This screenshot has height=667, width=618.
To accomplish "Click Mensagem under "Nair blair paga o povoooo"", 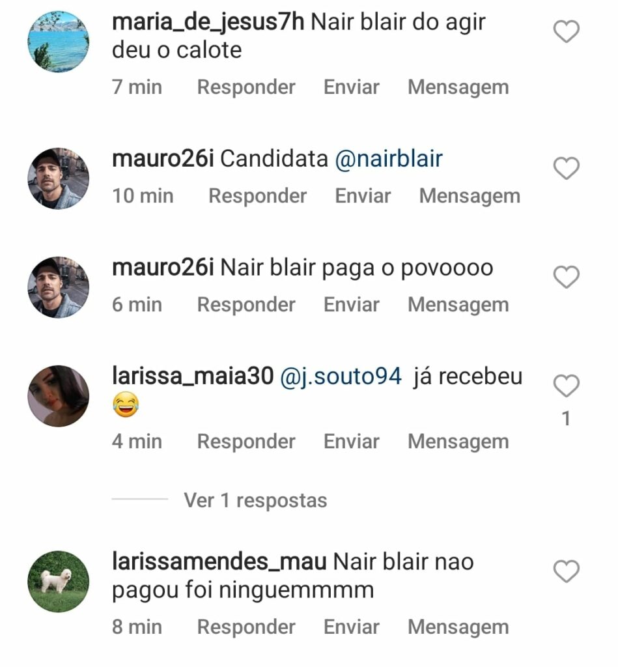I will tap(458, 305).
